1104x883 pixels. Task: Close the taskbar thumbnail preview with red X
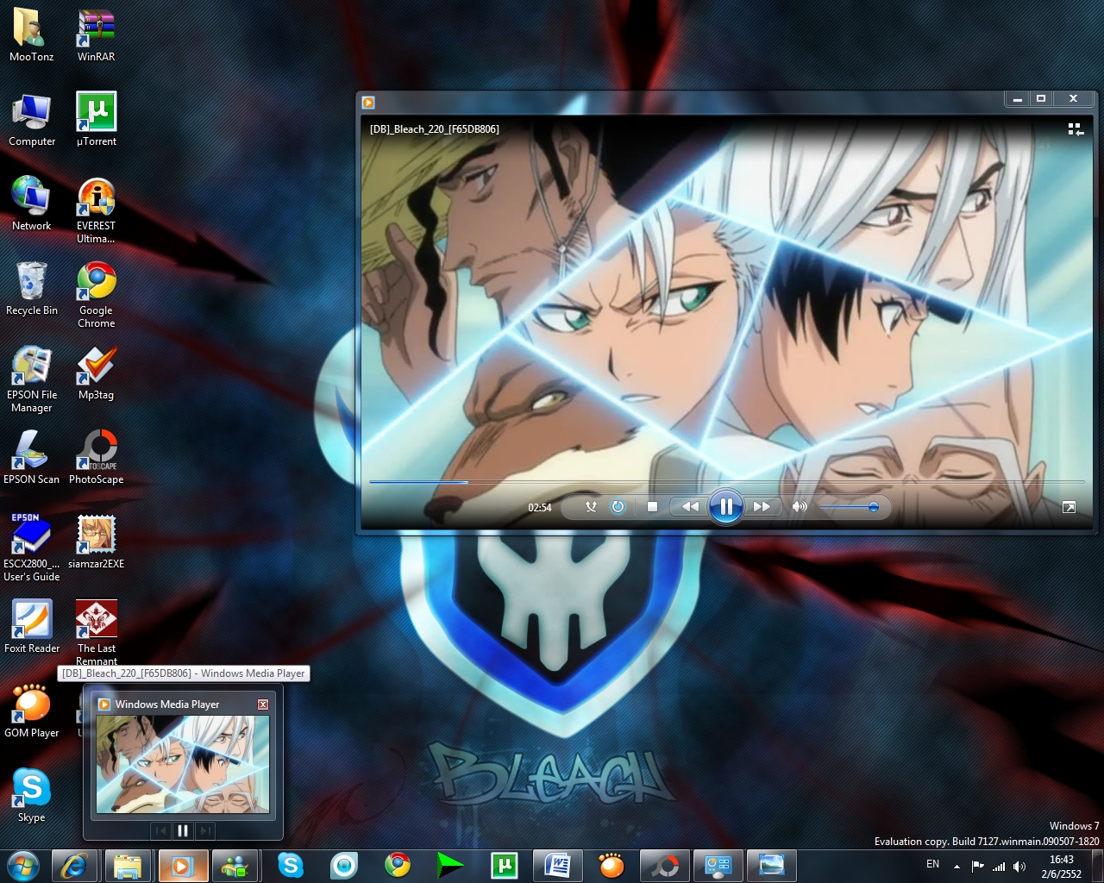(263, 705)
